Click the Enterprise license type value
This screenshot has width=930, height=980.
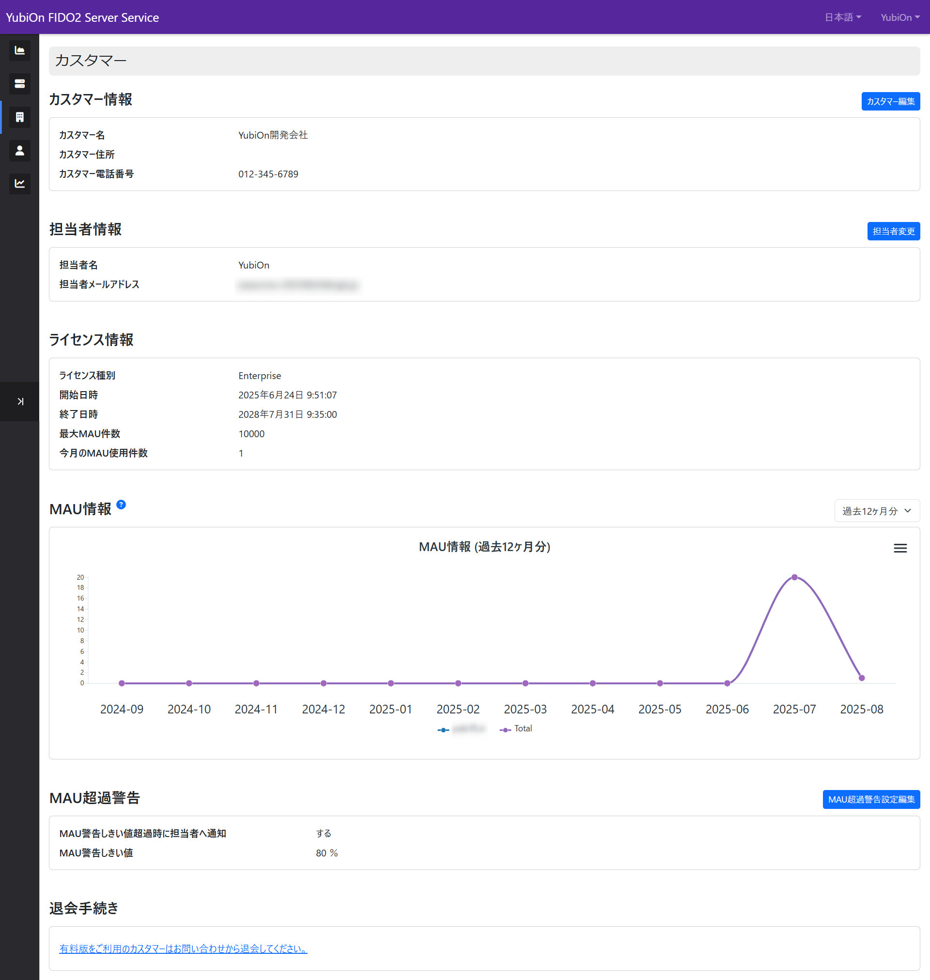tap(260, 376)
